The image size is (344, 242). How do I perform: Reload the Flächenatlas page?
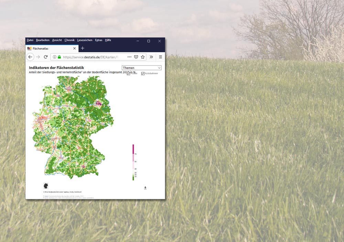[46, 57]
